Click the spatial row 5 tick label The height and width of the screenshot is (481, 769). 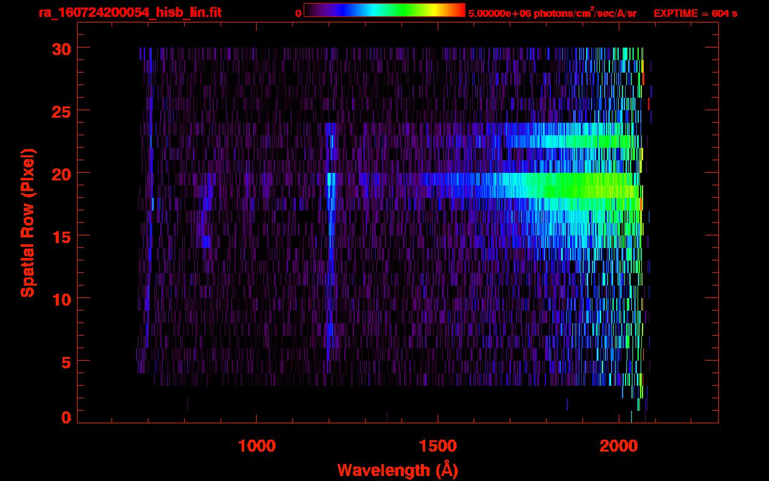coord(66,361)
